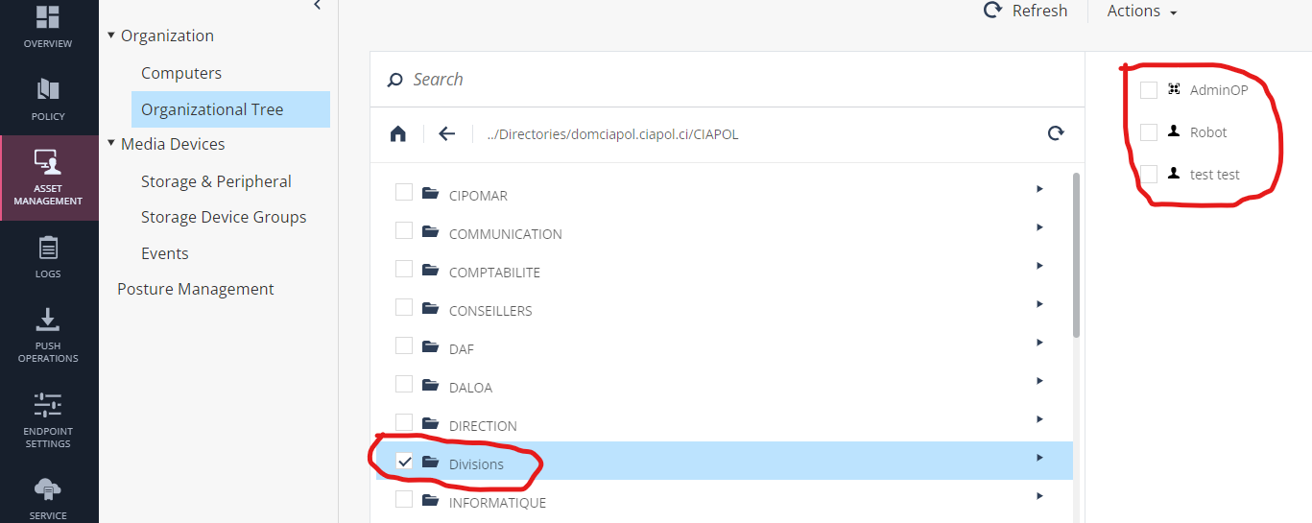The image size is (1312, 523).
Task: Open the Policy section icon
Action: coord(48,89)
